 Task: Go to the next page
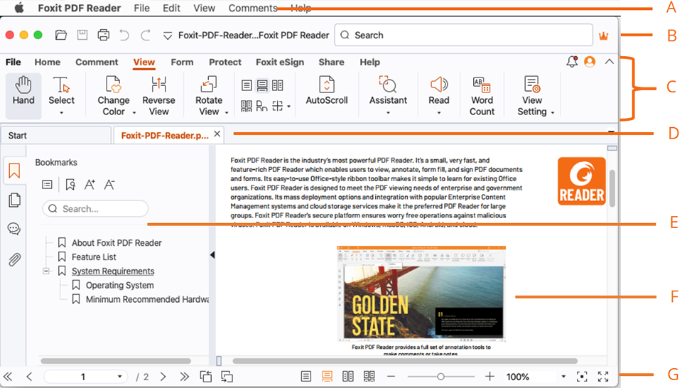(163, 377)
